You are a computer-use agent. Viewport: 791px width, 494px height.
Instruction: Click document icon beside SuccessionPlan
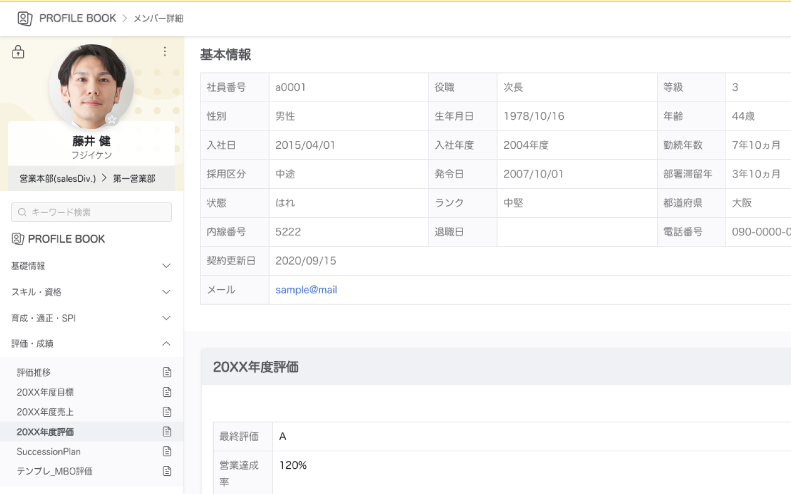pos(167,452)
